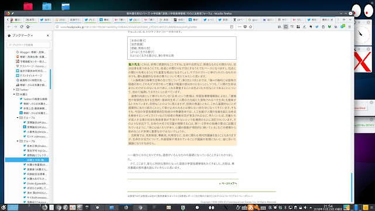Viewport: 375px width, 211px height.
Task: Bookmark this page with the star icon
Action: click(250, 27)
